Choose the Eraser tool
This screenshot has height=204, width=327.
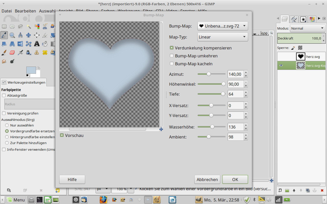pos(12,53)
